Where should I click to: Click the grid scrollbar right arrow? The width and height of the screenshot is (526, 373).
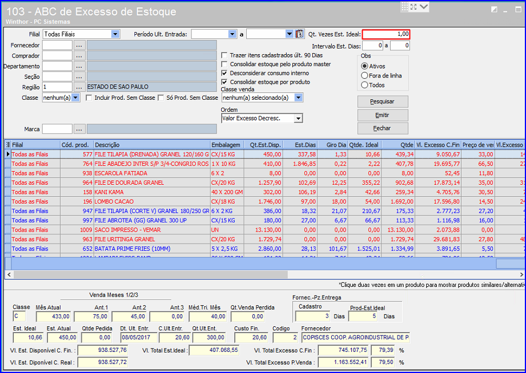coord(521,275)
